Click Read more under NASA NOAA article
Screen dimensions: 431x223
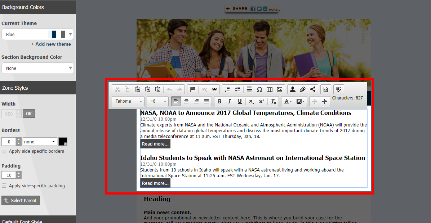coord(155,144)
